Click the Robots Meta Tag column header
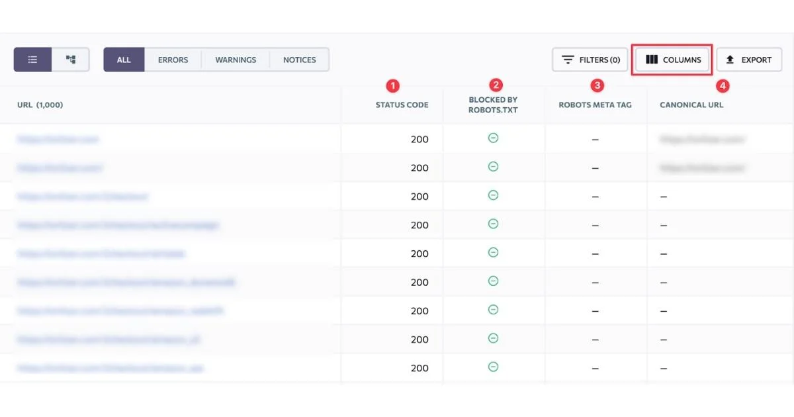This screenshot has width=794, height=417. 595,105
